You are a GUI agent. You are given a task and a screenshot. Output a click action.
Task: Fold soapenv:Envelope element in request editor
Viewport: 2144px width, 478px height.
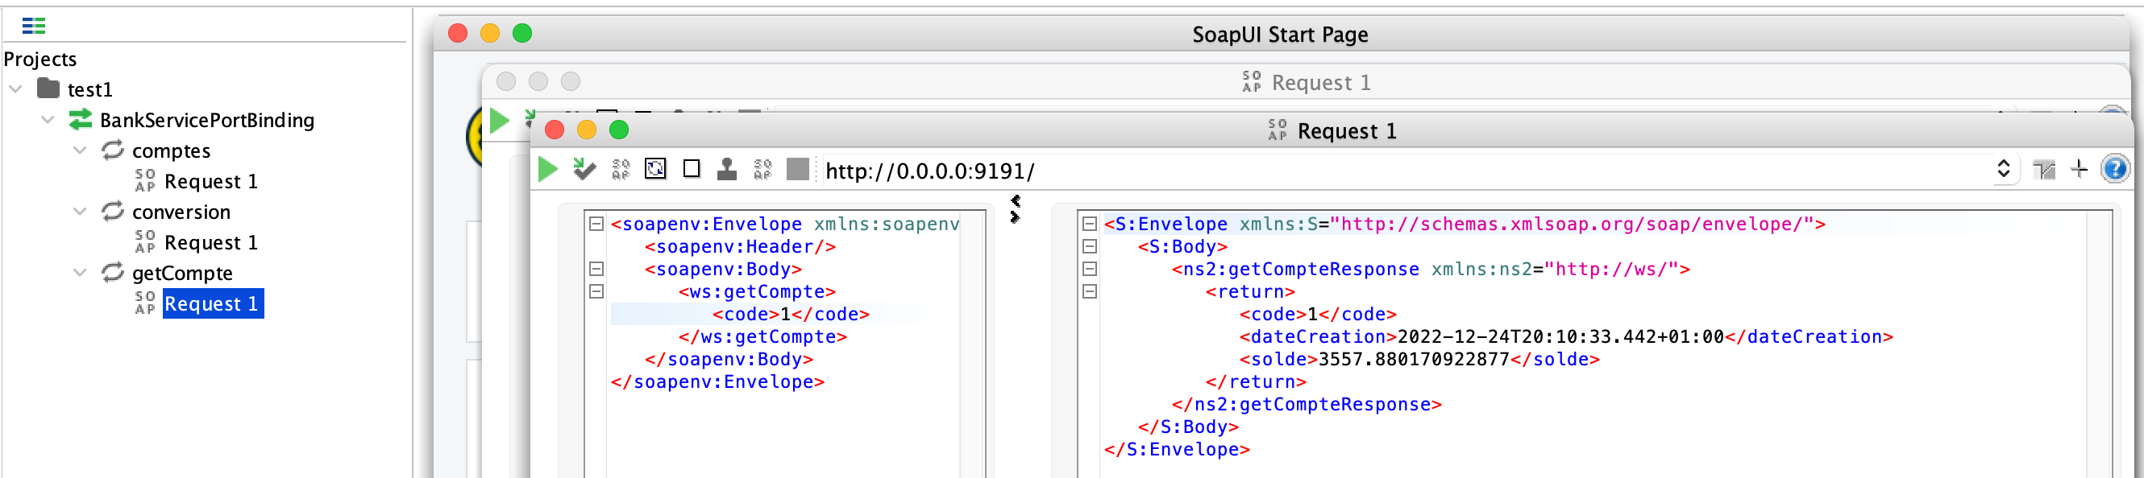[x=596, y=224]
